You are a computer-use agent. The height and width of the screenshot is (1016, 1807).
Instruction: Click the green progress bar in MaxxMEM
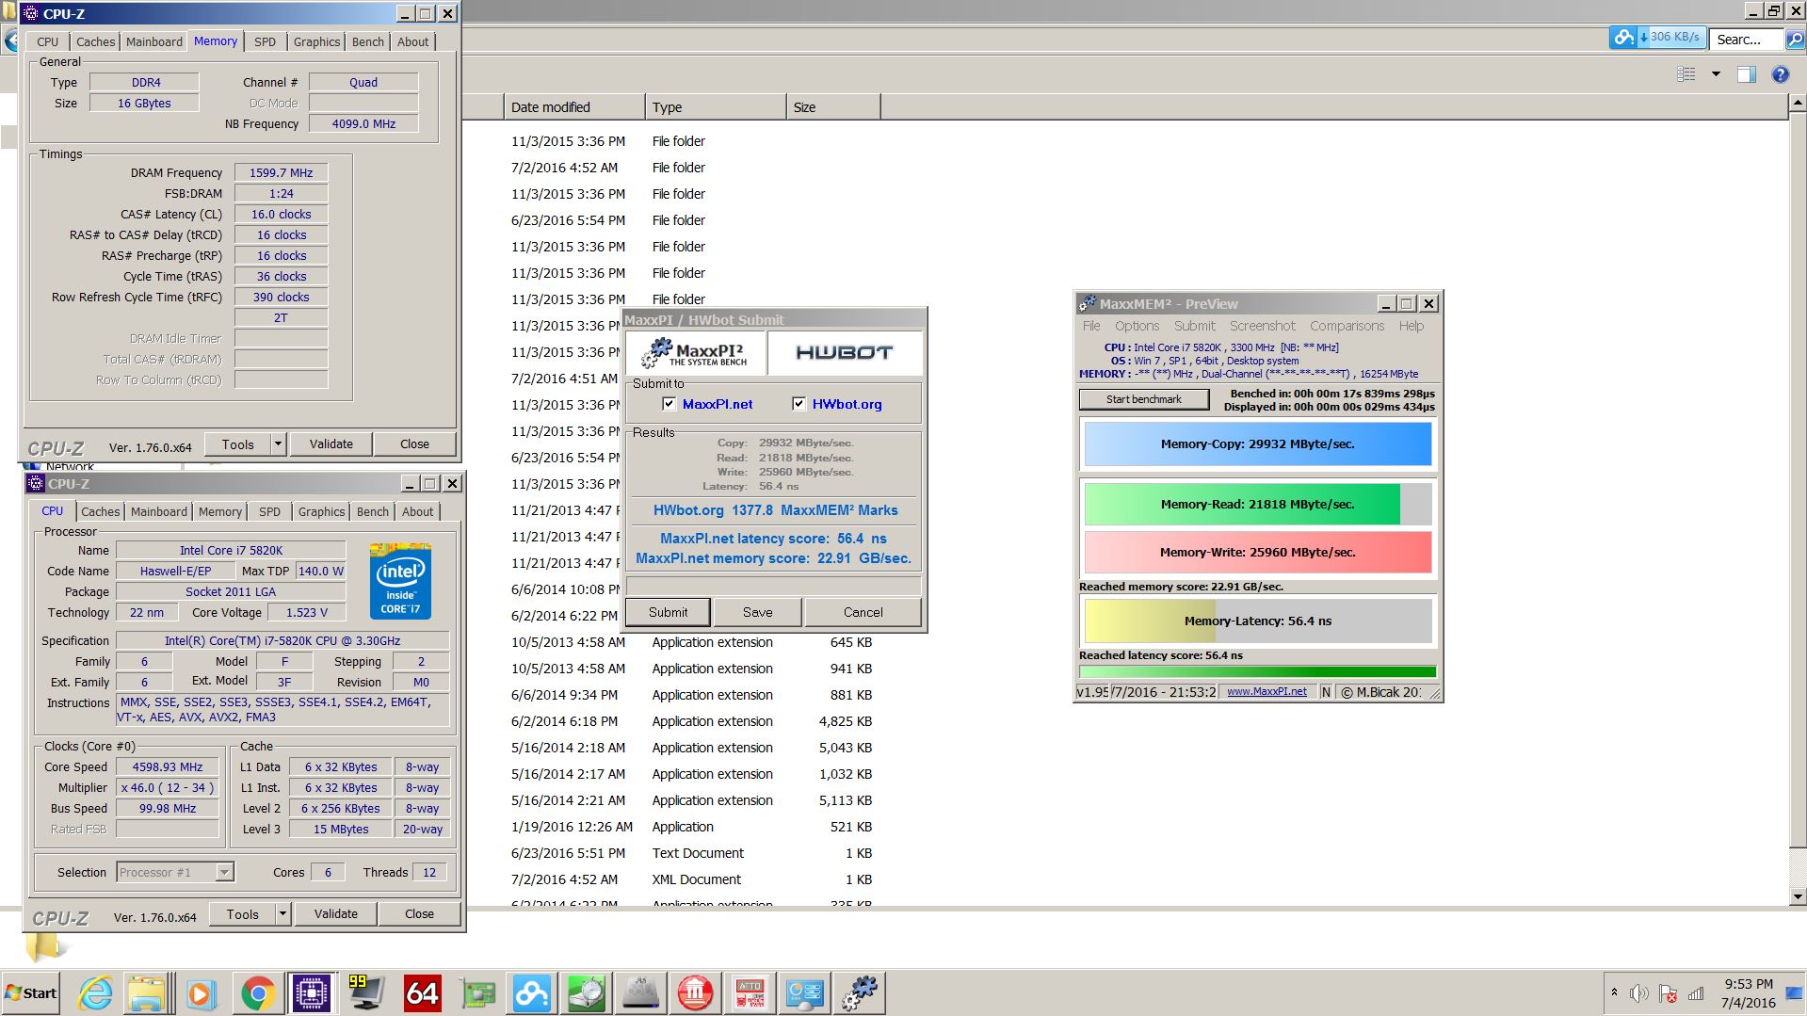1257,672
